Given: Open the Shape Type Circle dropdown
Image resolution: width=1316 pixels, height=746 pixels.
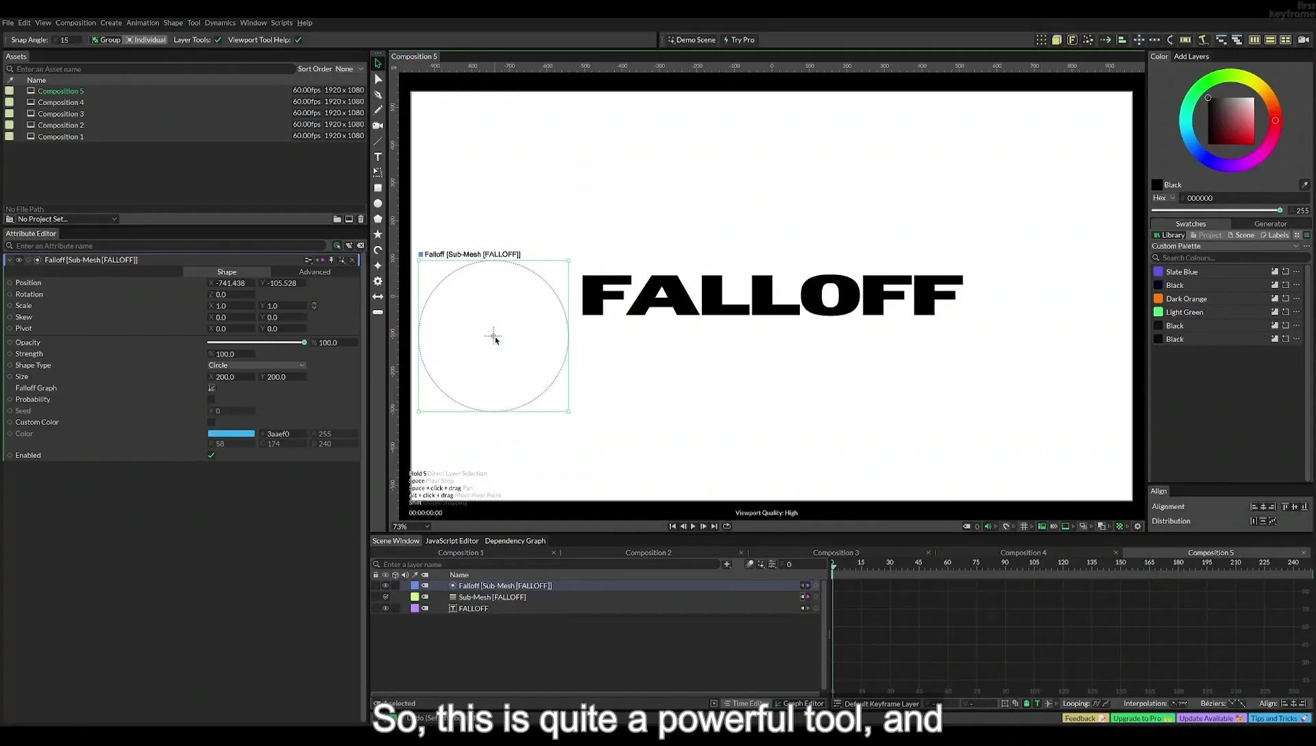Looking at the screenshot, I should pos(256,365).
